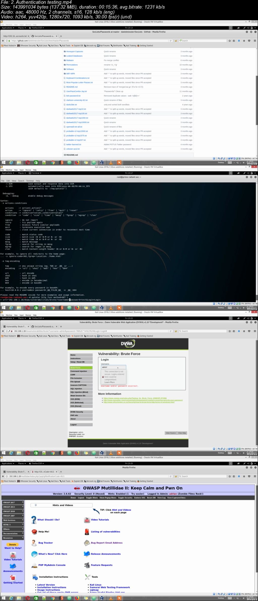Screen dimensions: 258x601
Task: Click the siren icon for Listing of vulnerabilities
Action: [x=87, y=532]
